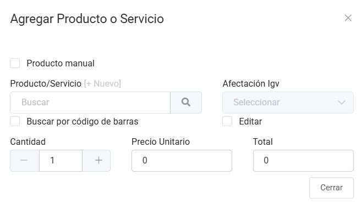Viewport: 362px width, 215px height.
Task: Click the Editar label text
Action: (250, 122)
